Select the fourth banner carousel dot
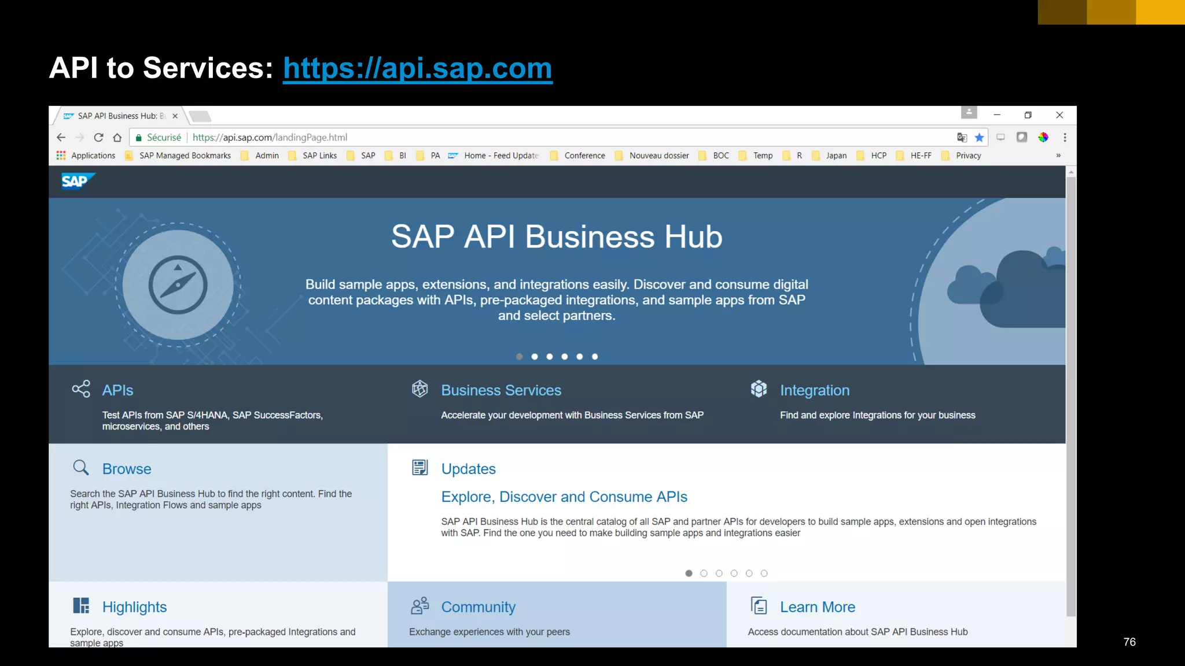This screenshot has width=1185, height=666. tap(565, 357)
